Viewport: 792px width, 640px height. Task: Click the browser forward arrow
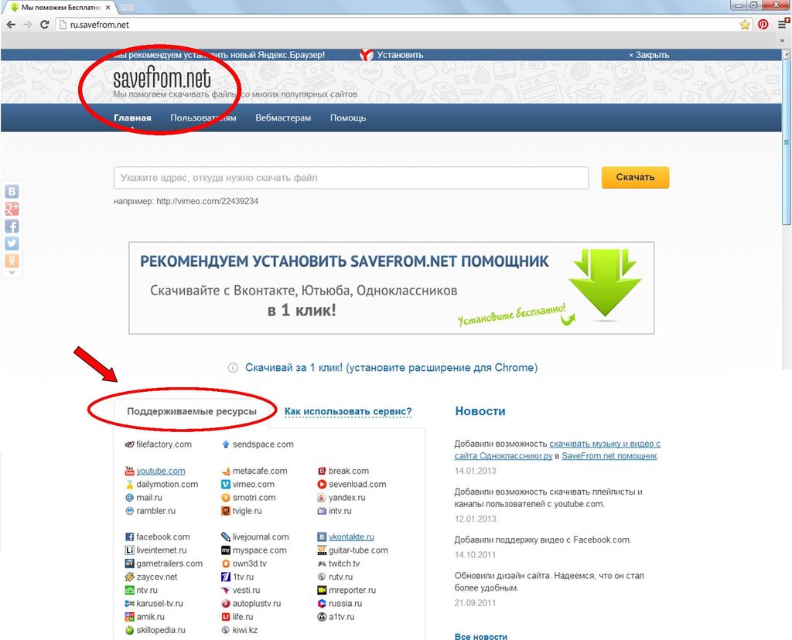[28, 24]
